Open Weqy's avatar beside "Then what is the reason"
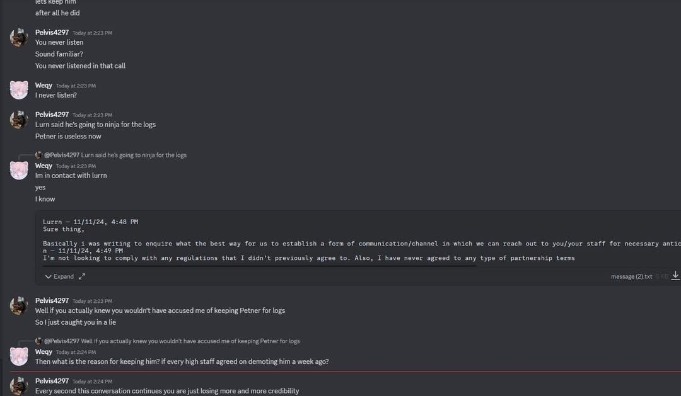 click(x=19, y=356)
